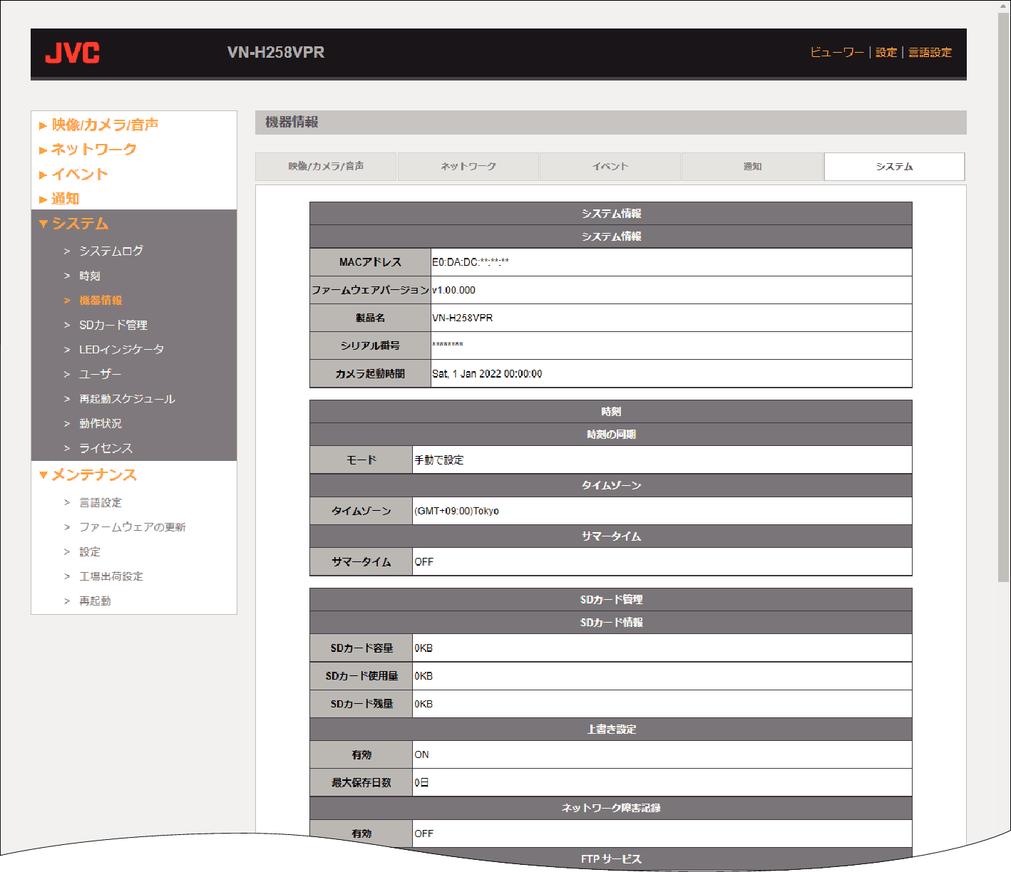Image resolution: width=1011 pixels, height=872 pixels.
Task: Click the SDカード残量 0KB value
Action: coord(424,704)
